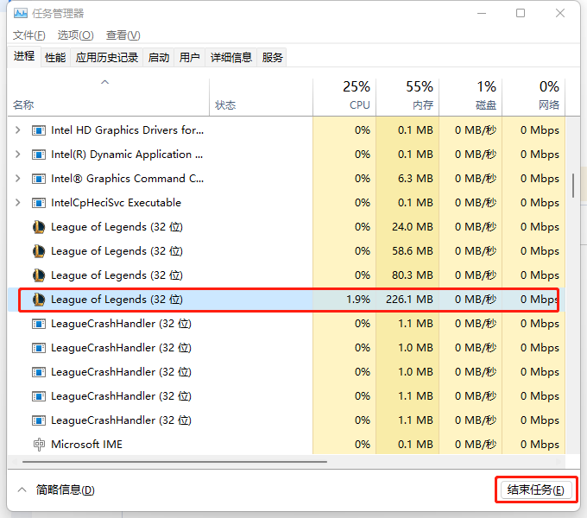Screen dimensions: 587x518
Task: Collapse to 简略信息 summary view
Action: coord(56,490)
